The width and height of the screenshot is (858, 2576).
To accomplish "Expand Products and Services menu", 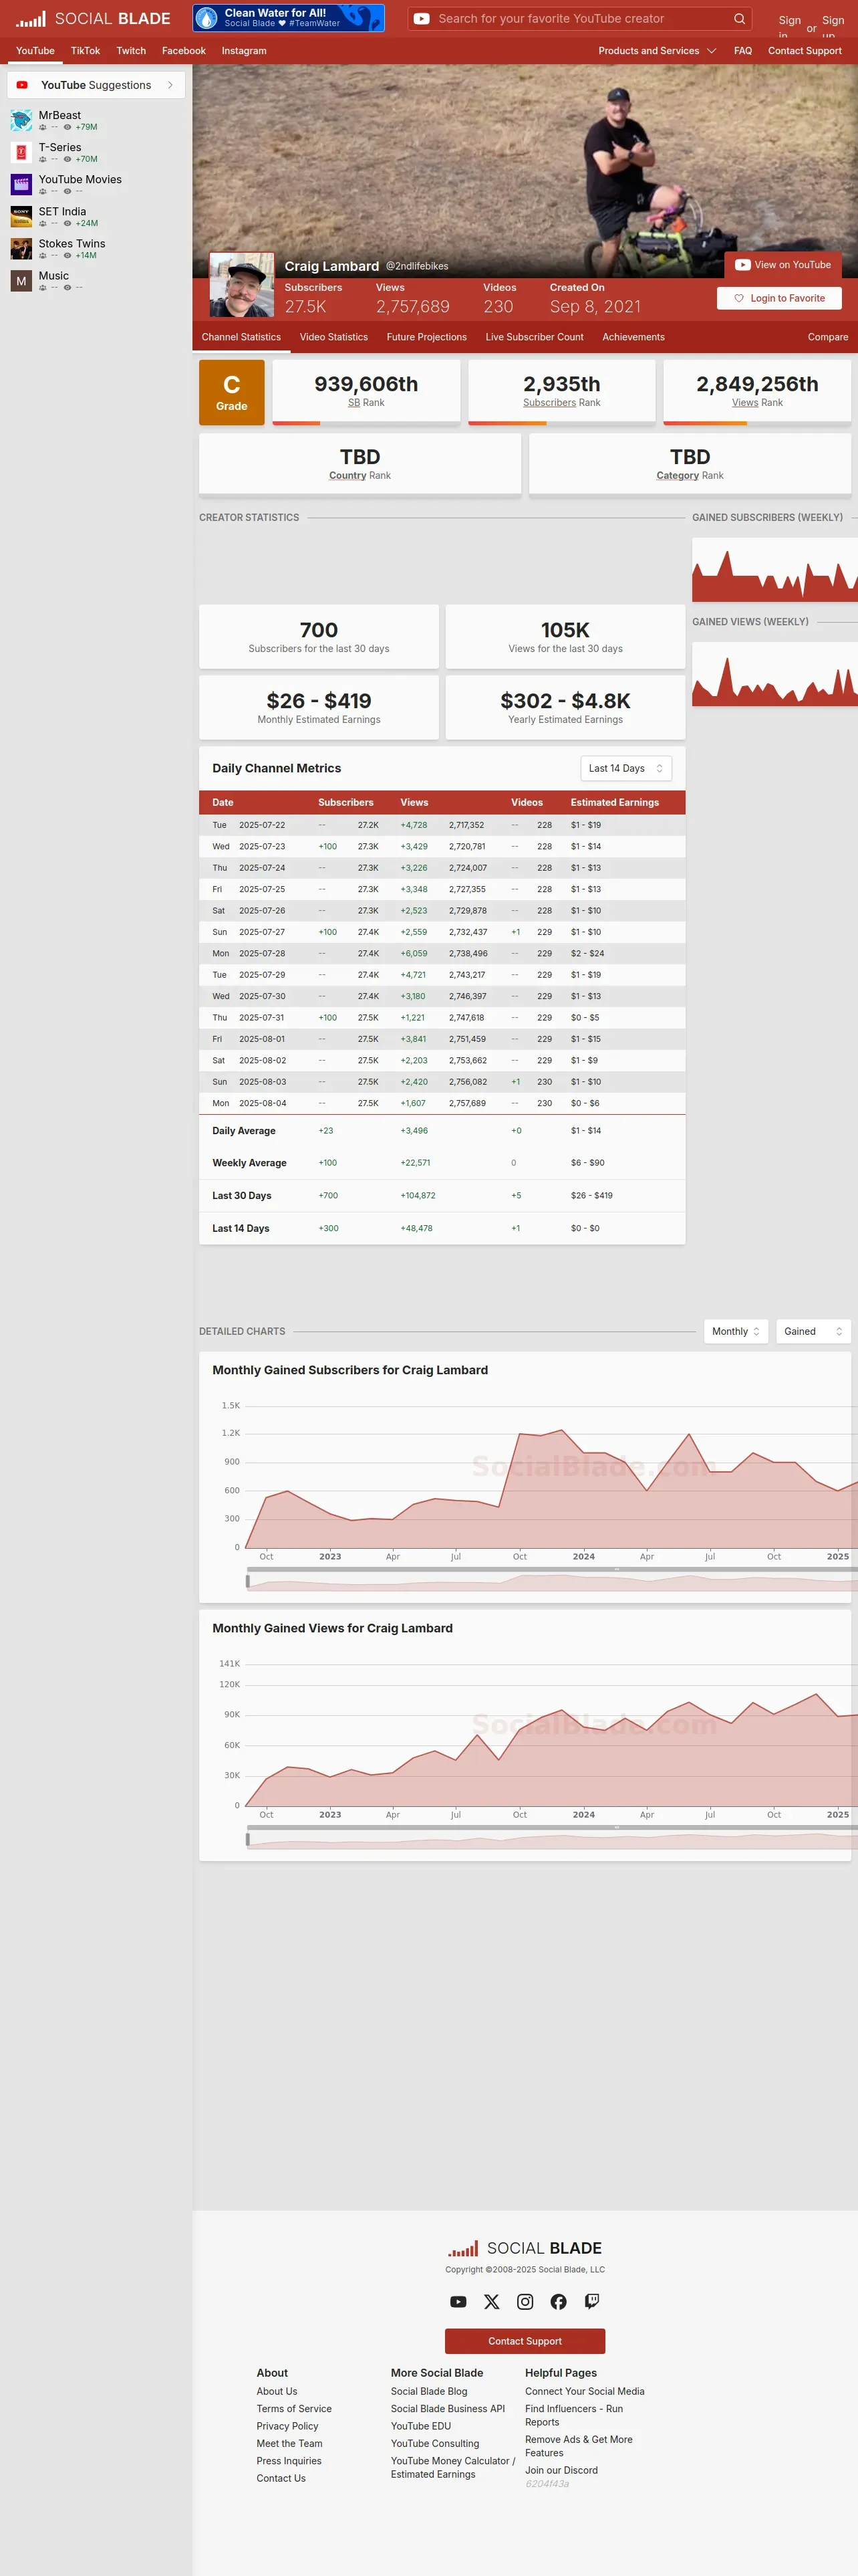I will pyautogui.click(x=658, y=51).
